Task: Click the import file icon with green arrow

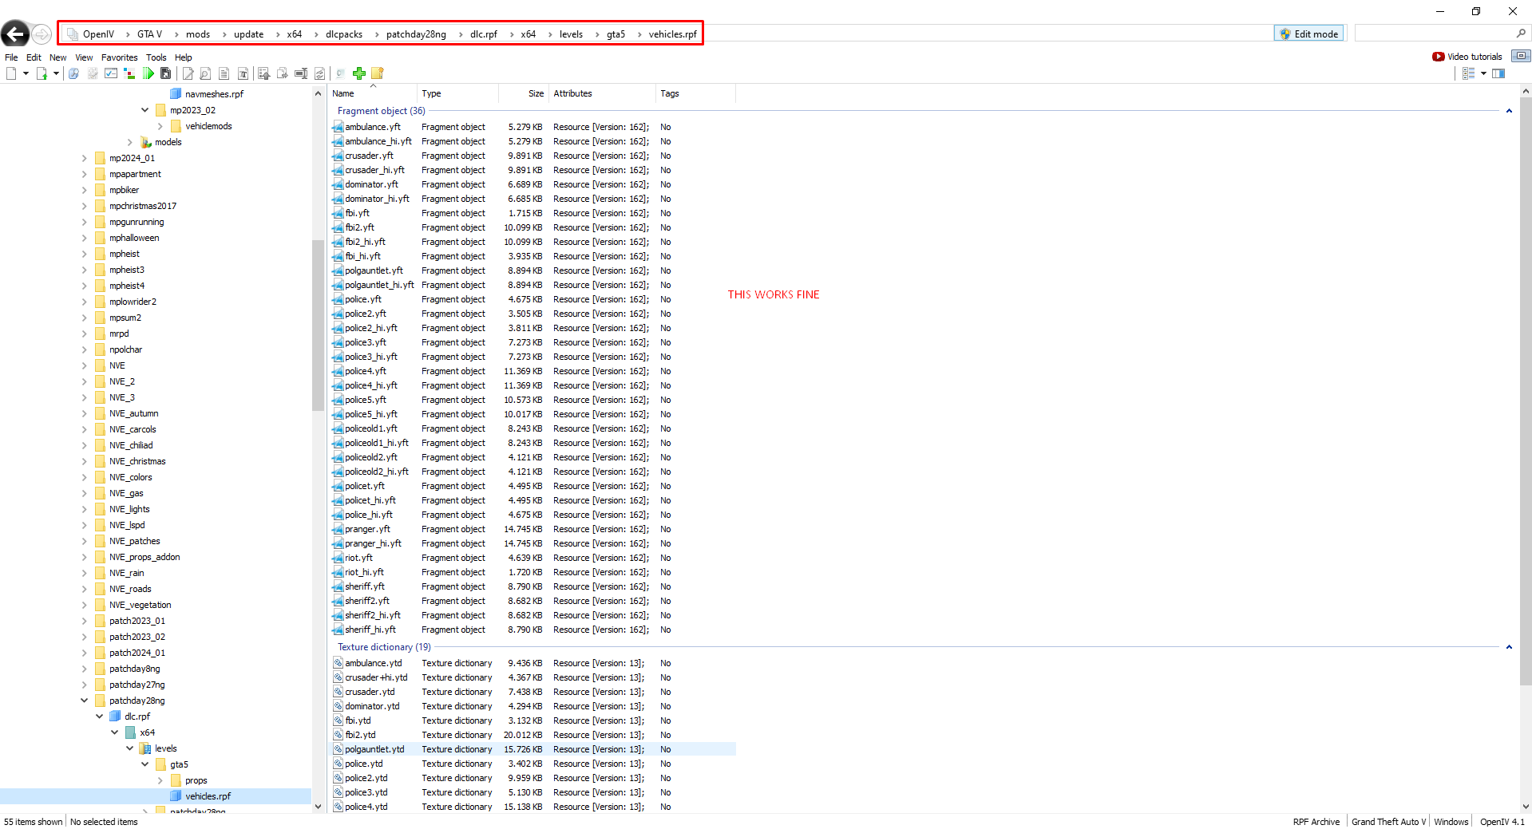Action: pos(42,73)
